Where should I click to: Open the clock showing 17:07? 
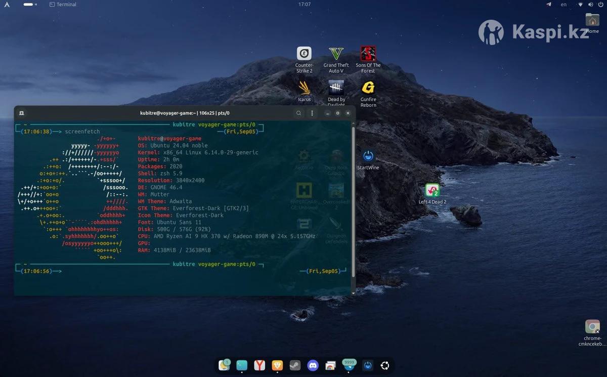coord(305,5)
